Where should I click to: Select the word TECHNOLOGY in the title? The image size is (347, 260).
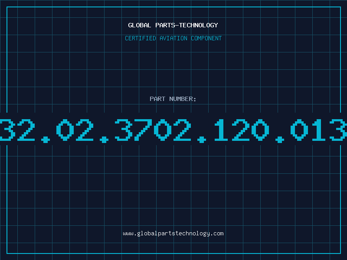tap(199, 25)
